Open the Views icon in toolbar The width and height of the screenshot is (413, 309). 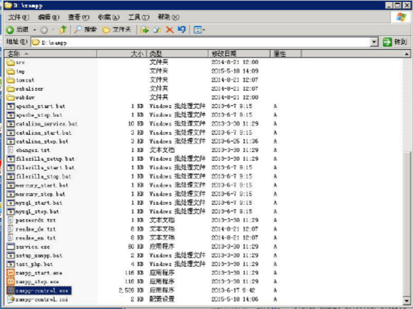tap(197, 30)
